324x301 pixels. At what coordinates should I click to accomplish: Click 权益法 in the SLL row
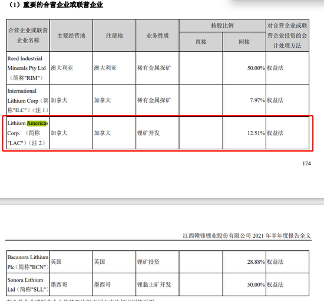coord(275,284)
